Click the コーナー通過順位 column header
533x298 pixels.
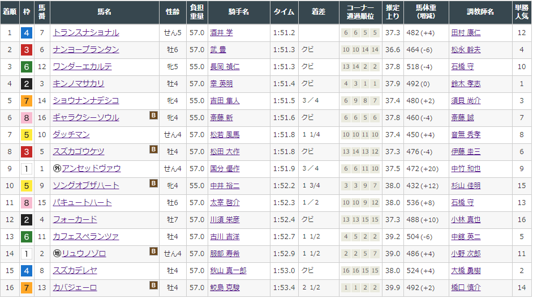(360, 12)
